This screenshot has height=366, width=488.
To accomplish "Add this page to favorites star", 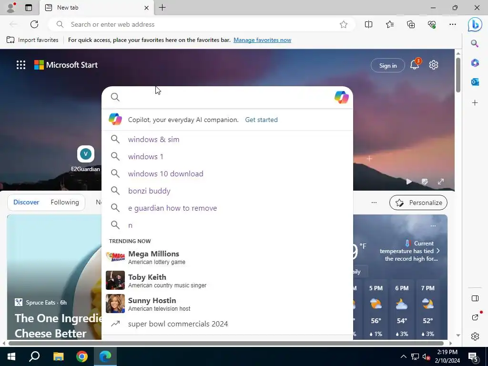I will (x=343, y=24).
